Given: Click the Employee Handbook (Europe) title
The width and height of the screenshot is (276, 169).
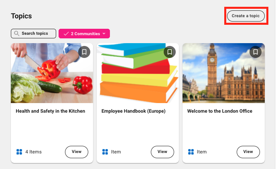Looking at the screenshot, I should (134, 111).
